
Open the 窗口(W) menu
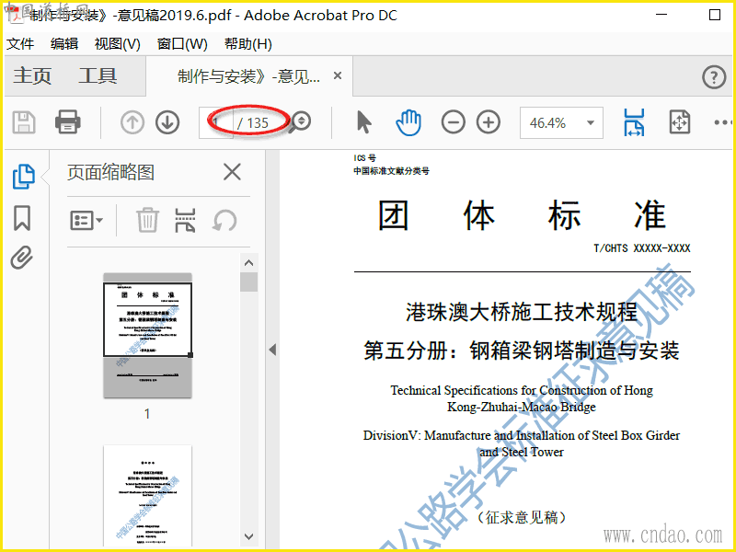coord(182,43)
